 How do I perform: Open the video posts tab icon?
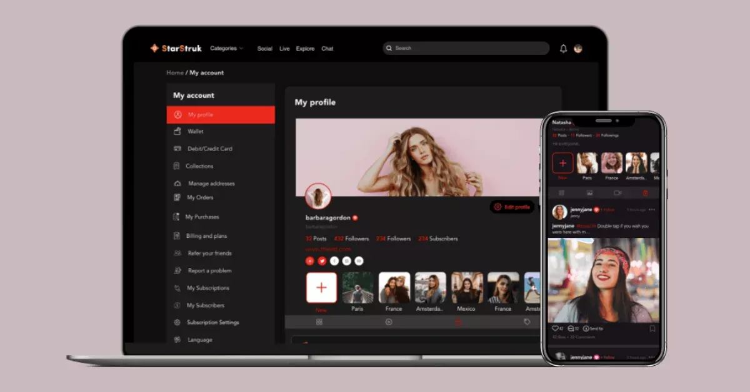click(x=389, y=321)
